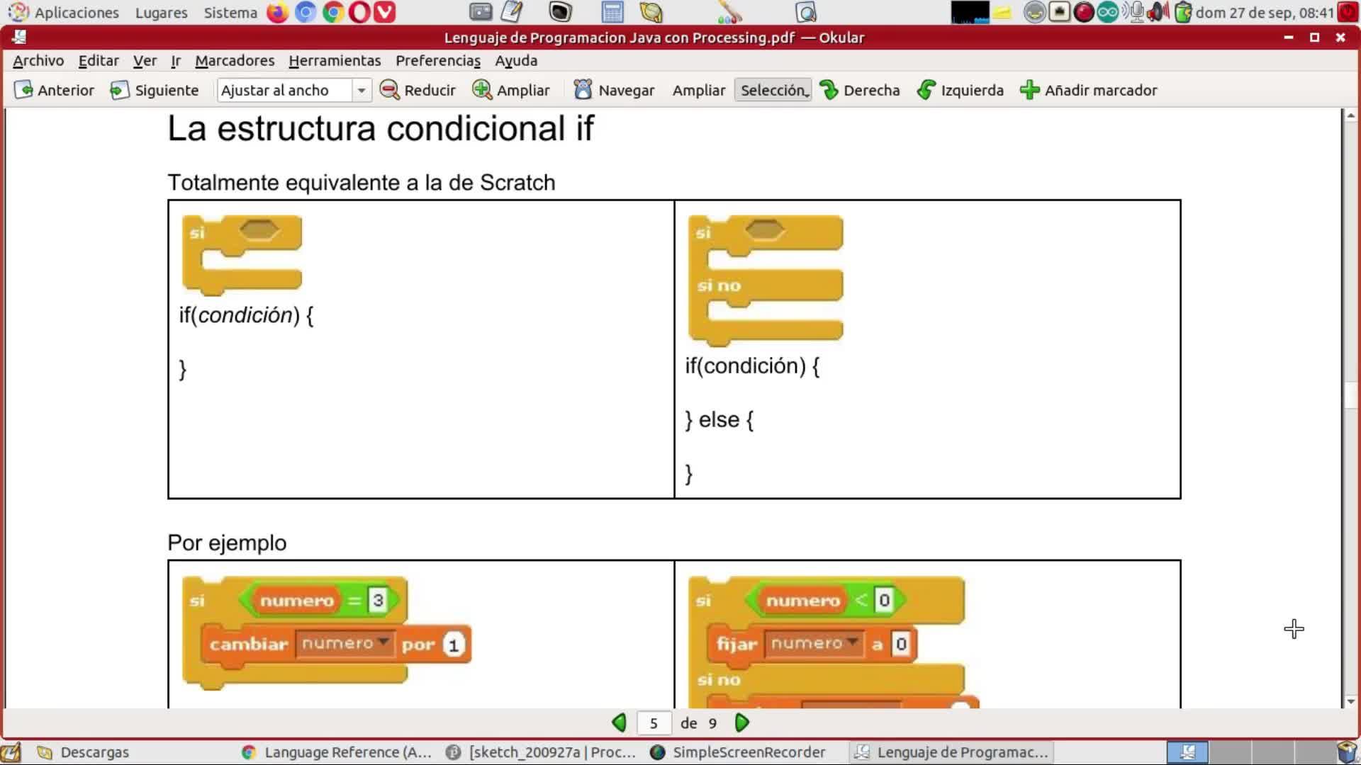The height and width of the screenshot is (765, 1361).
Task: Rotate page left with Izquierda icon
Action: (x=926, y=90)
